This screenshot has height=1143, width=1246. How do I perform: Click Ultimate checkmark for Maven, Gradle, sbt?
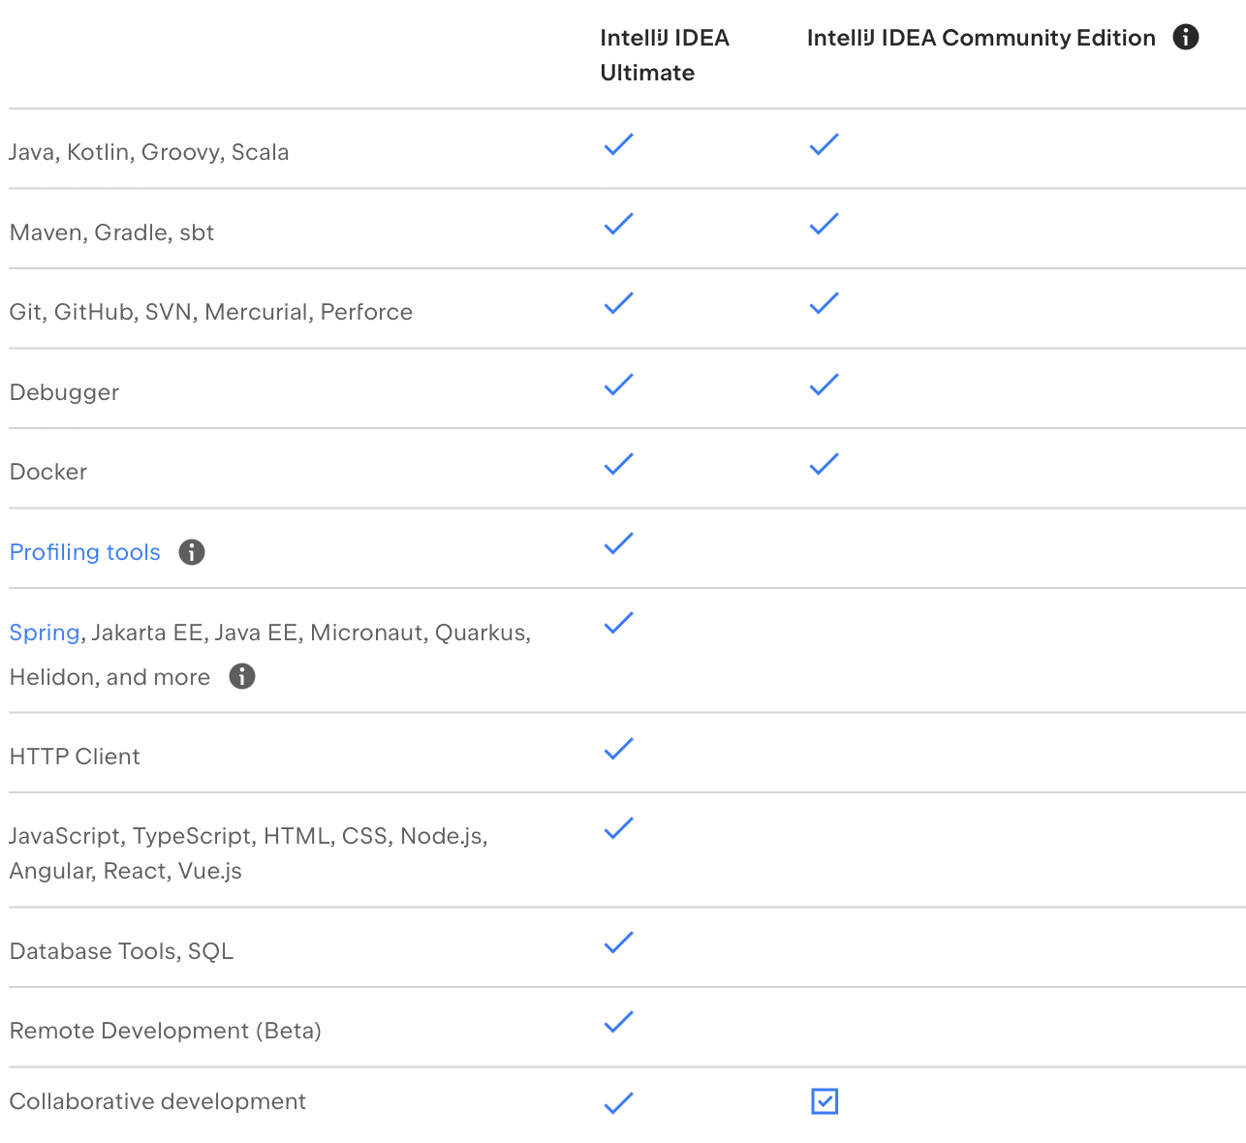click(x=619, y=224)
